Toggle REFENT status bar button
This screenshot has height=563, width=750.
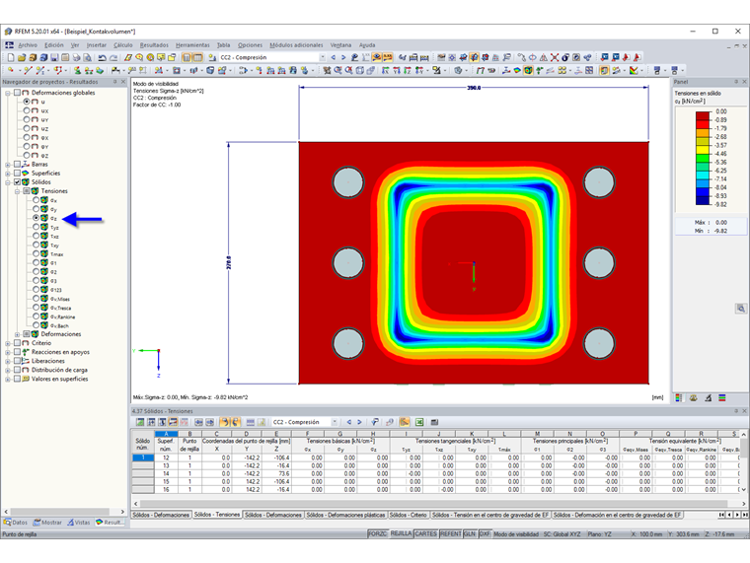pyautogui.click(x=450, y=533)
